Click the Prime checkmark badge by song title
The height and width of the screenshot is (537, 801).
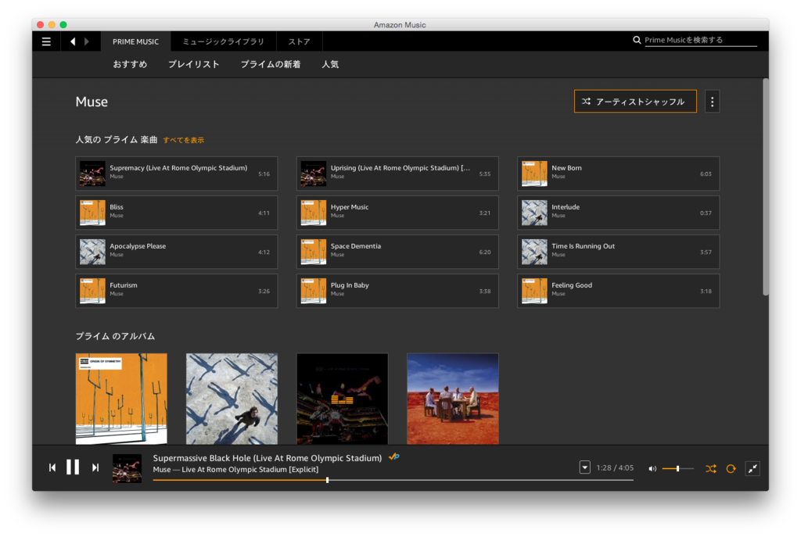394,456
